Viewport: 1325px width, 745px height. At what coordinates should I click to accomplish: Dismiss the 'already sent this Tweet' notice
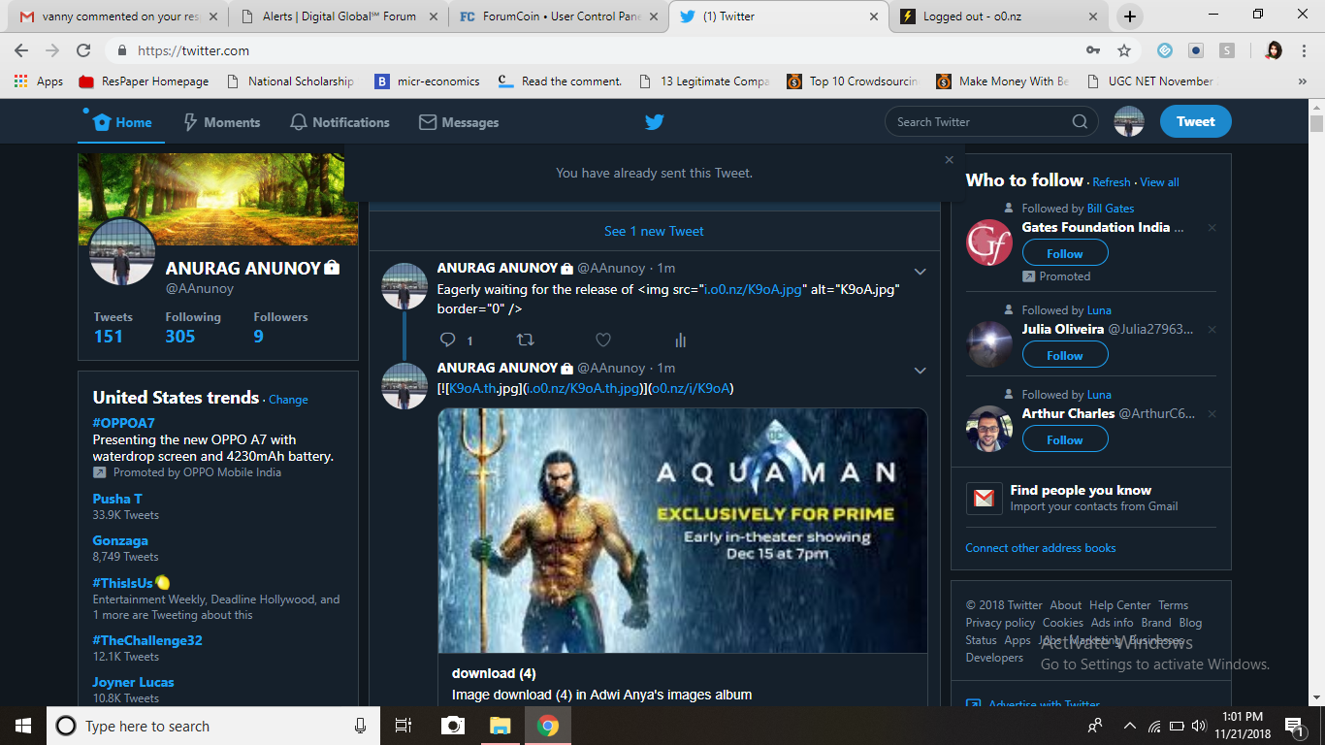coord(949,159)
